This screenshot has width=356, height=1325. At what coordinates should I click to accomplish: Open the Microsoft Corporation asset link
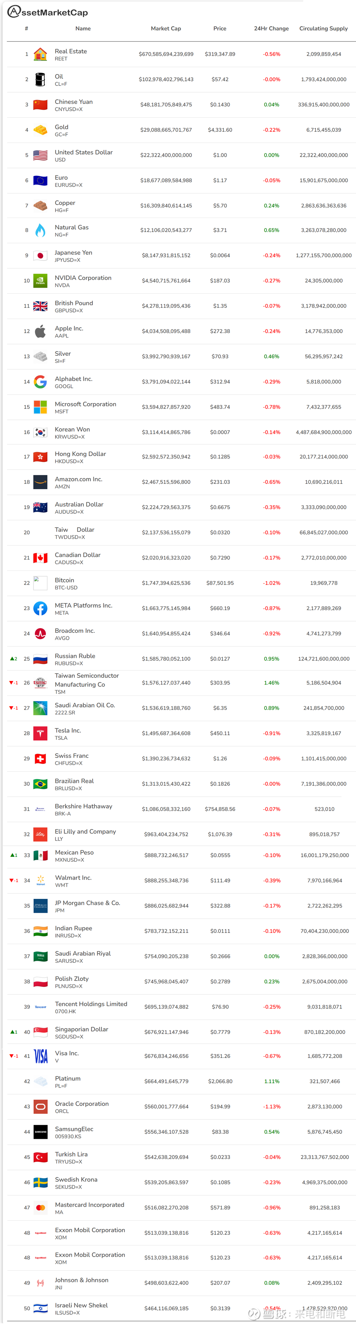[x=85, y=404]
